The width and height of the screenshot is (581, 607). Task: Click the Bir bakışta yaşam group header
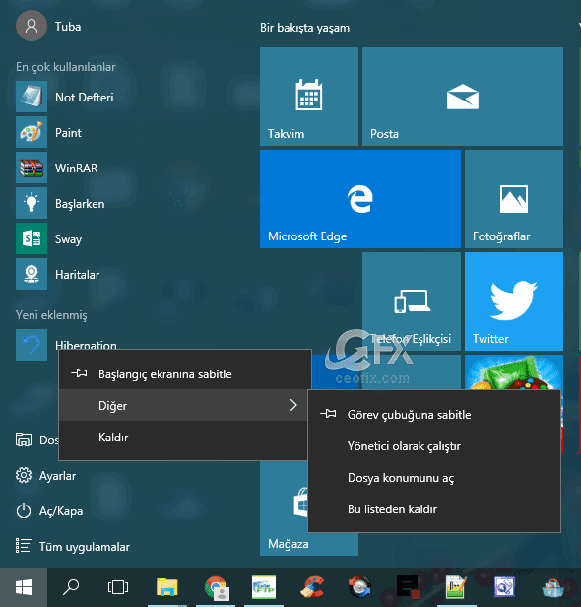(305, 28)
